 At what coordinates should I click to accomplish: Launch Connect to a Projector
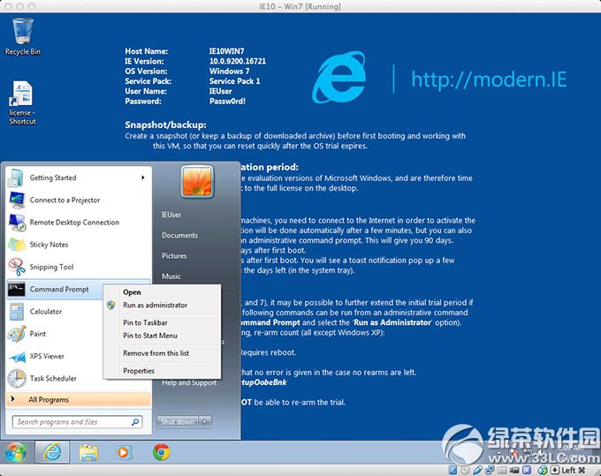pyautogui.click(x=79, y=200)
